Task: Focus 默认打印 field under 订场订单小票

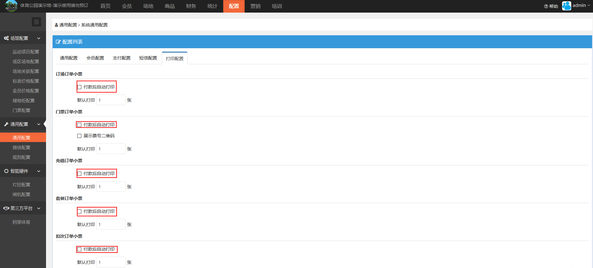Action: (111, 100)
